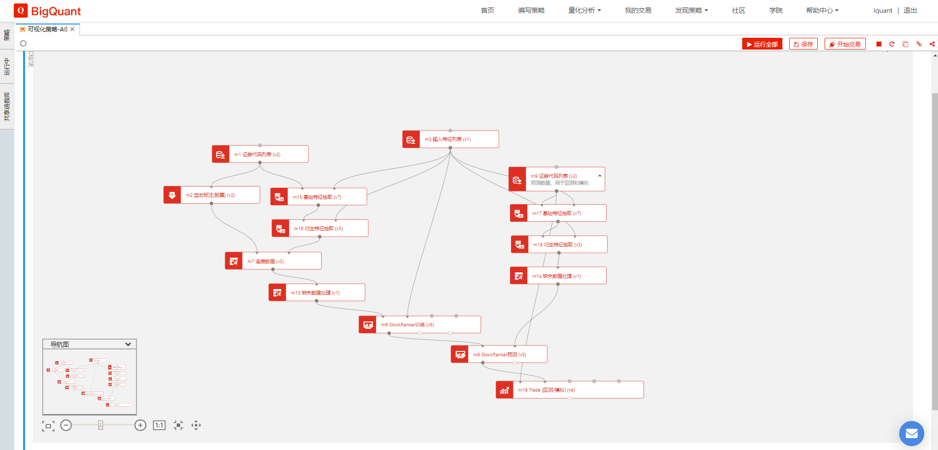Click the m7 连接数据 node icon

pyautogui.click(x=234, y=261)
